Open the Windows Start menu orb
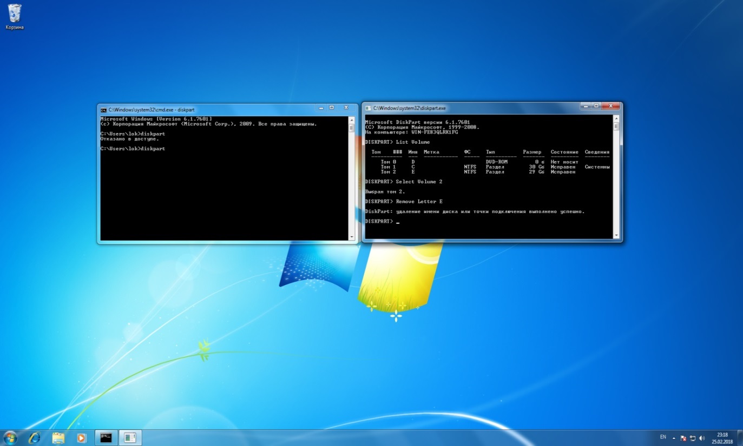 click(x=10, y=438)
